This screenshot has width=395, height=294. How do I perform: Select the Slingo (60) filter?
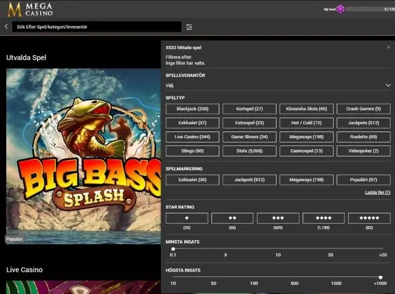[193, 151]
